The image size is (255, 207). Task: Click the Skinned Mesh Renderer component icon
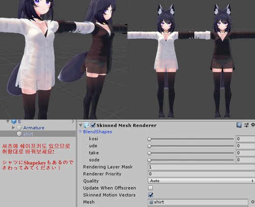point(86,125)
